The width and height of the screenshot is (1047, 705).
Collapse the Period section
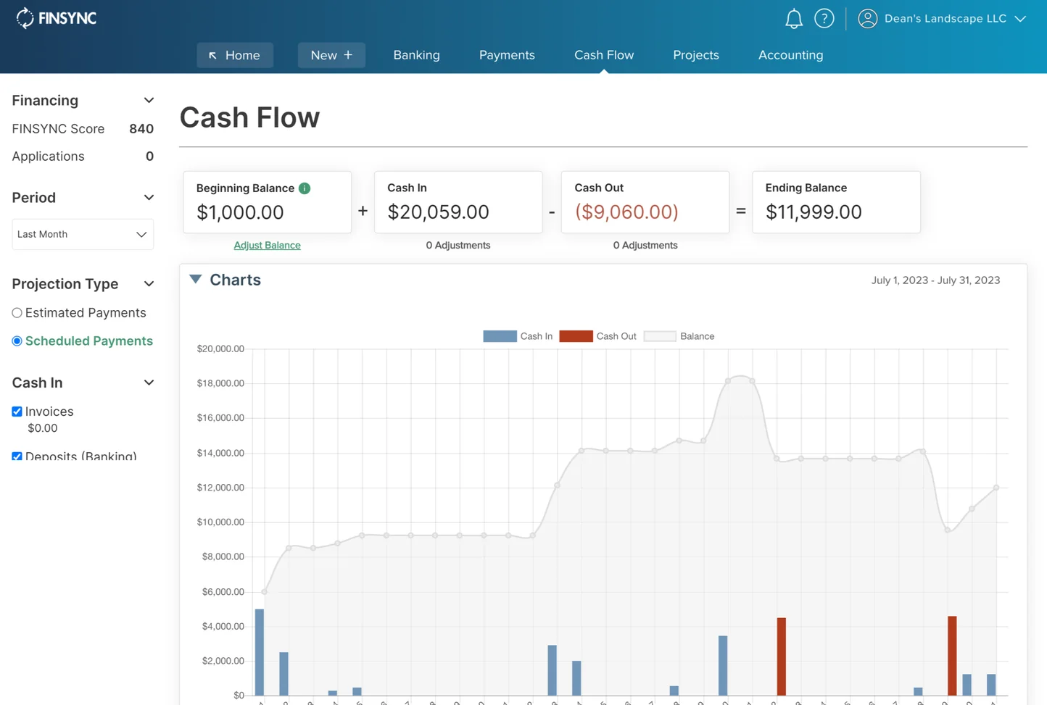pos(149,198)
